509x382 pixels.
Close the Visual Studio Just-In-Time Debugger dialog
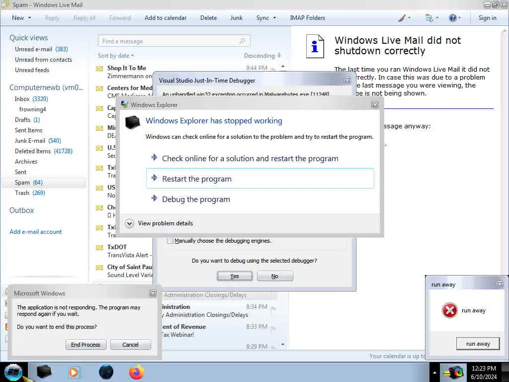[347, 80]
